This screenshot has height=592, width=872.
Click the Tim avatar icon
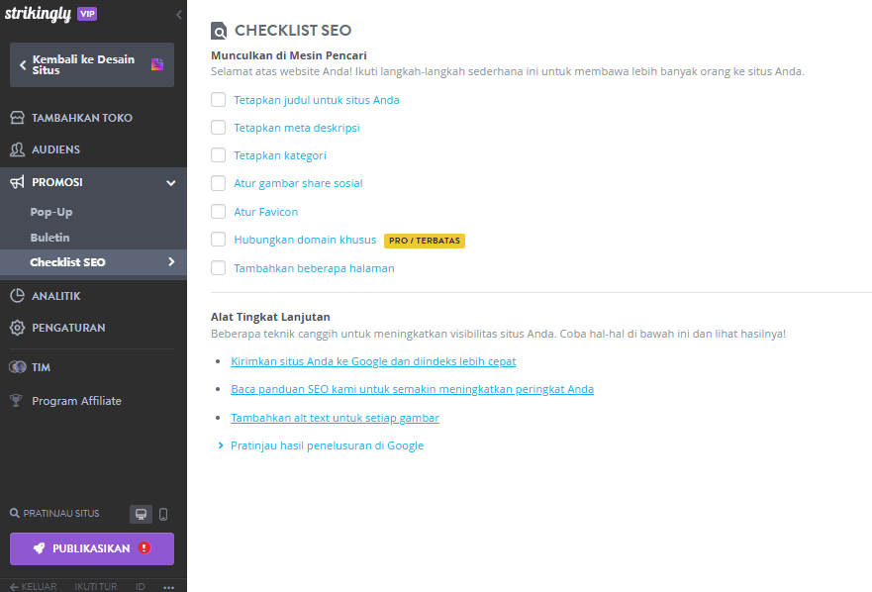(17, 367)
